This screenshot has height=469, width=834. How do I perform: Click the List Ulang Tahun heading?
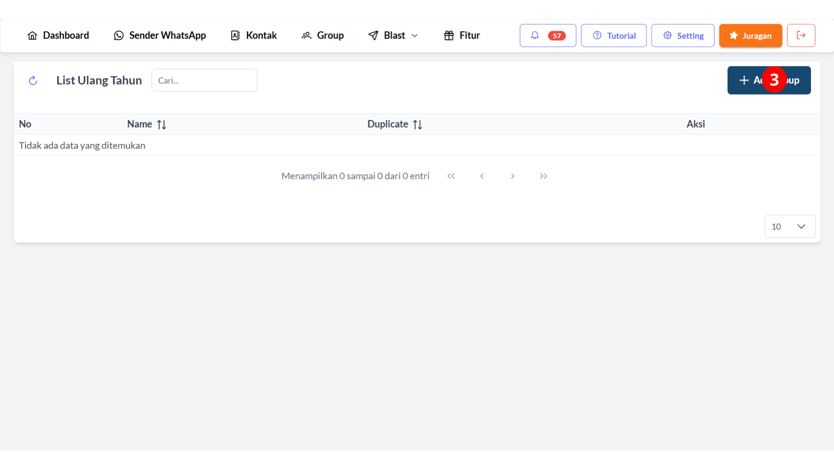pos(99,80)
